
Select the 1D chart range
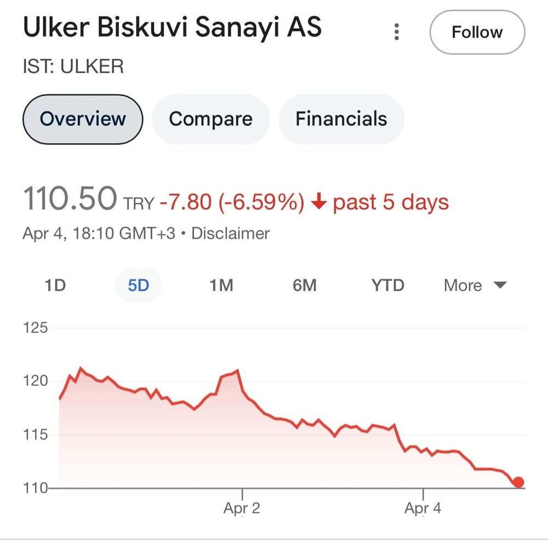[55, 285]
